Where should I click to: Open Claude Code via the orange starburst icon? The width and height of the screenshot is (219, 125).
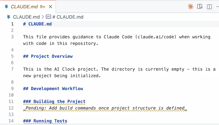coord(191,7)
